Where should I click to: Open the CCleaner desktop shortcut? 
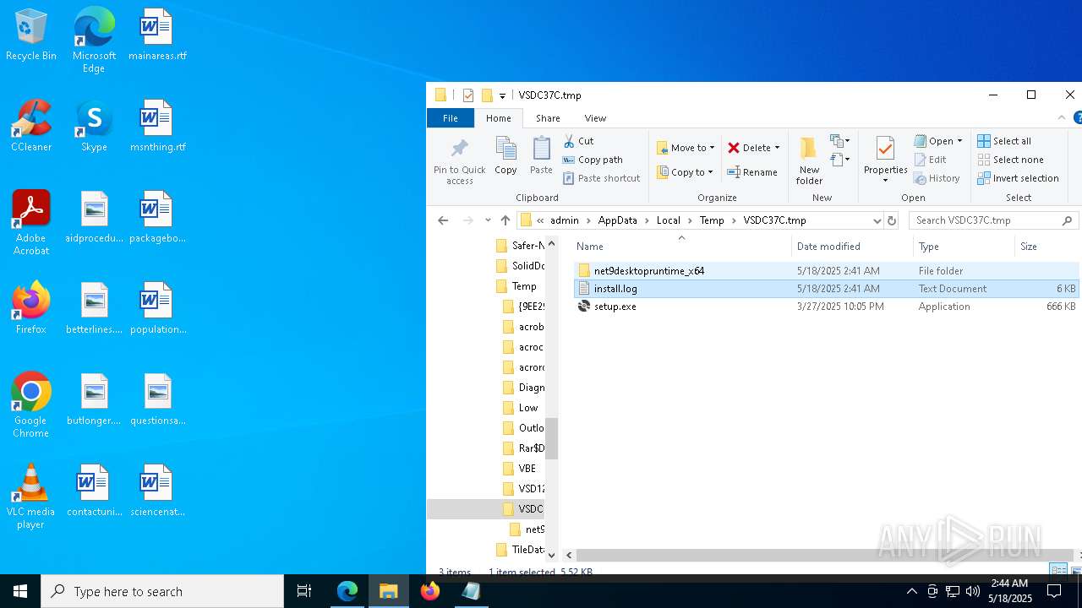point(31,127)
